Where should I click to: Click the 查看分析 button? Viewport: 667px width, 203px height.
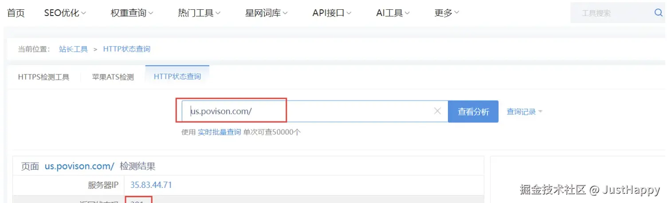click(x=473, y=112)
